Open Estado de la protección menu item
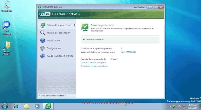This screenshot has height=110, width=201. 57,25
